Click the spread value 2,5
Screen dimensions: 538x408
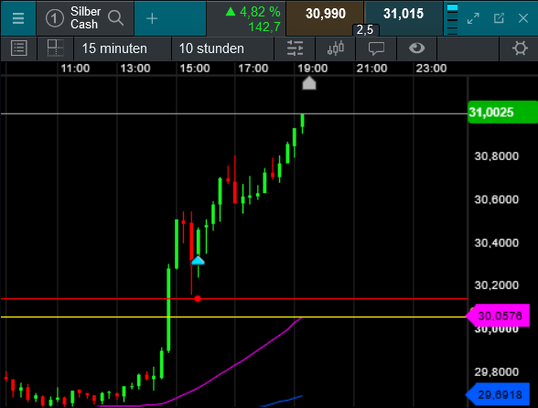point(365,30)
